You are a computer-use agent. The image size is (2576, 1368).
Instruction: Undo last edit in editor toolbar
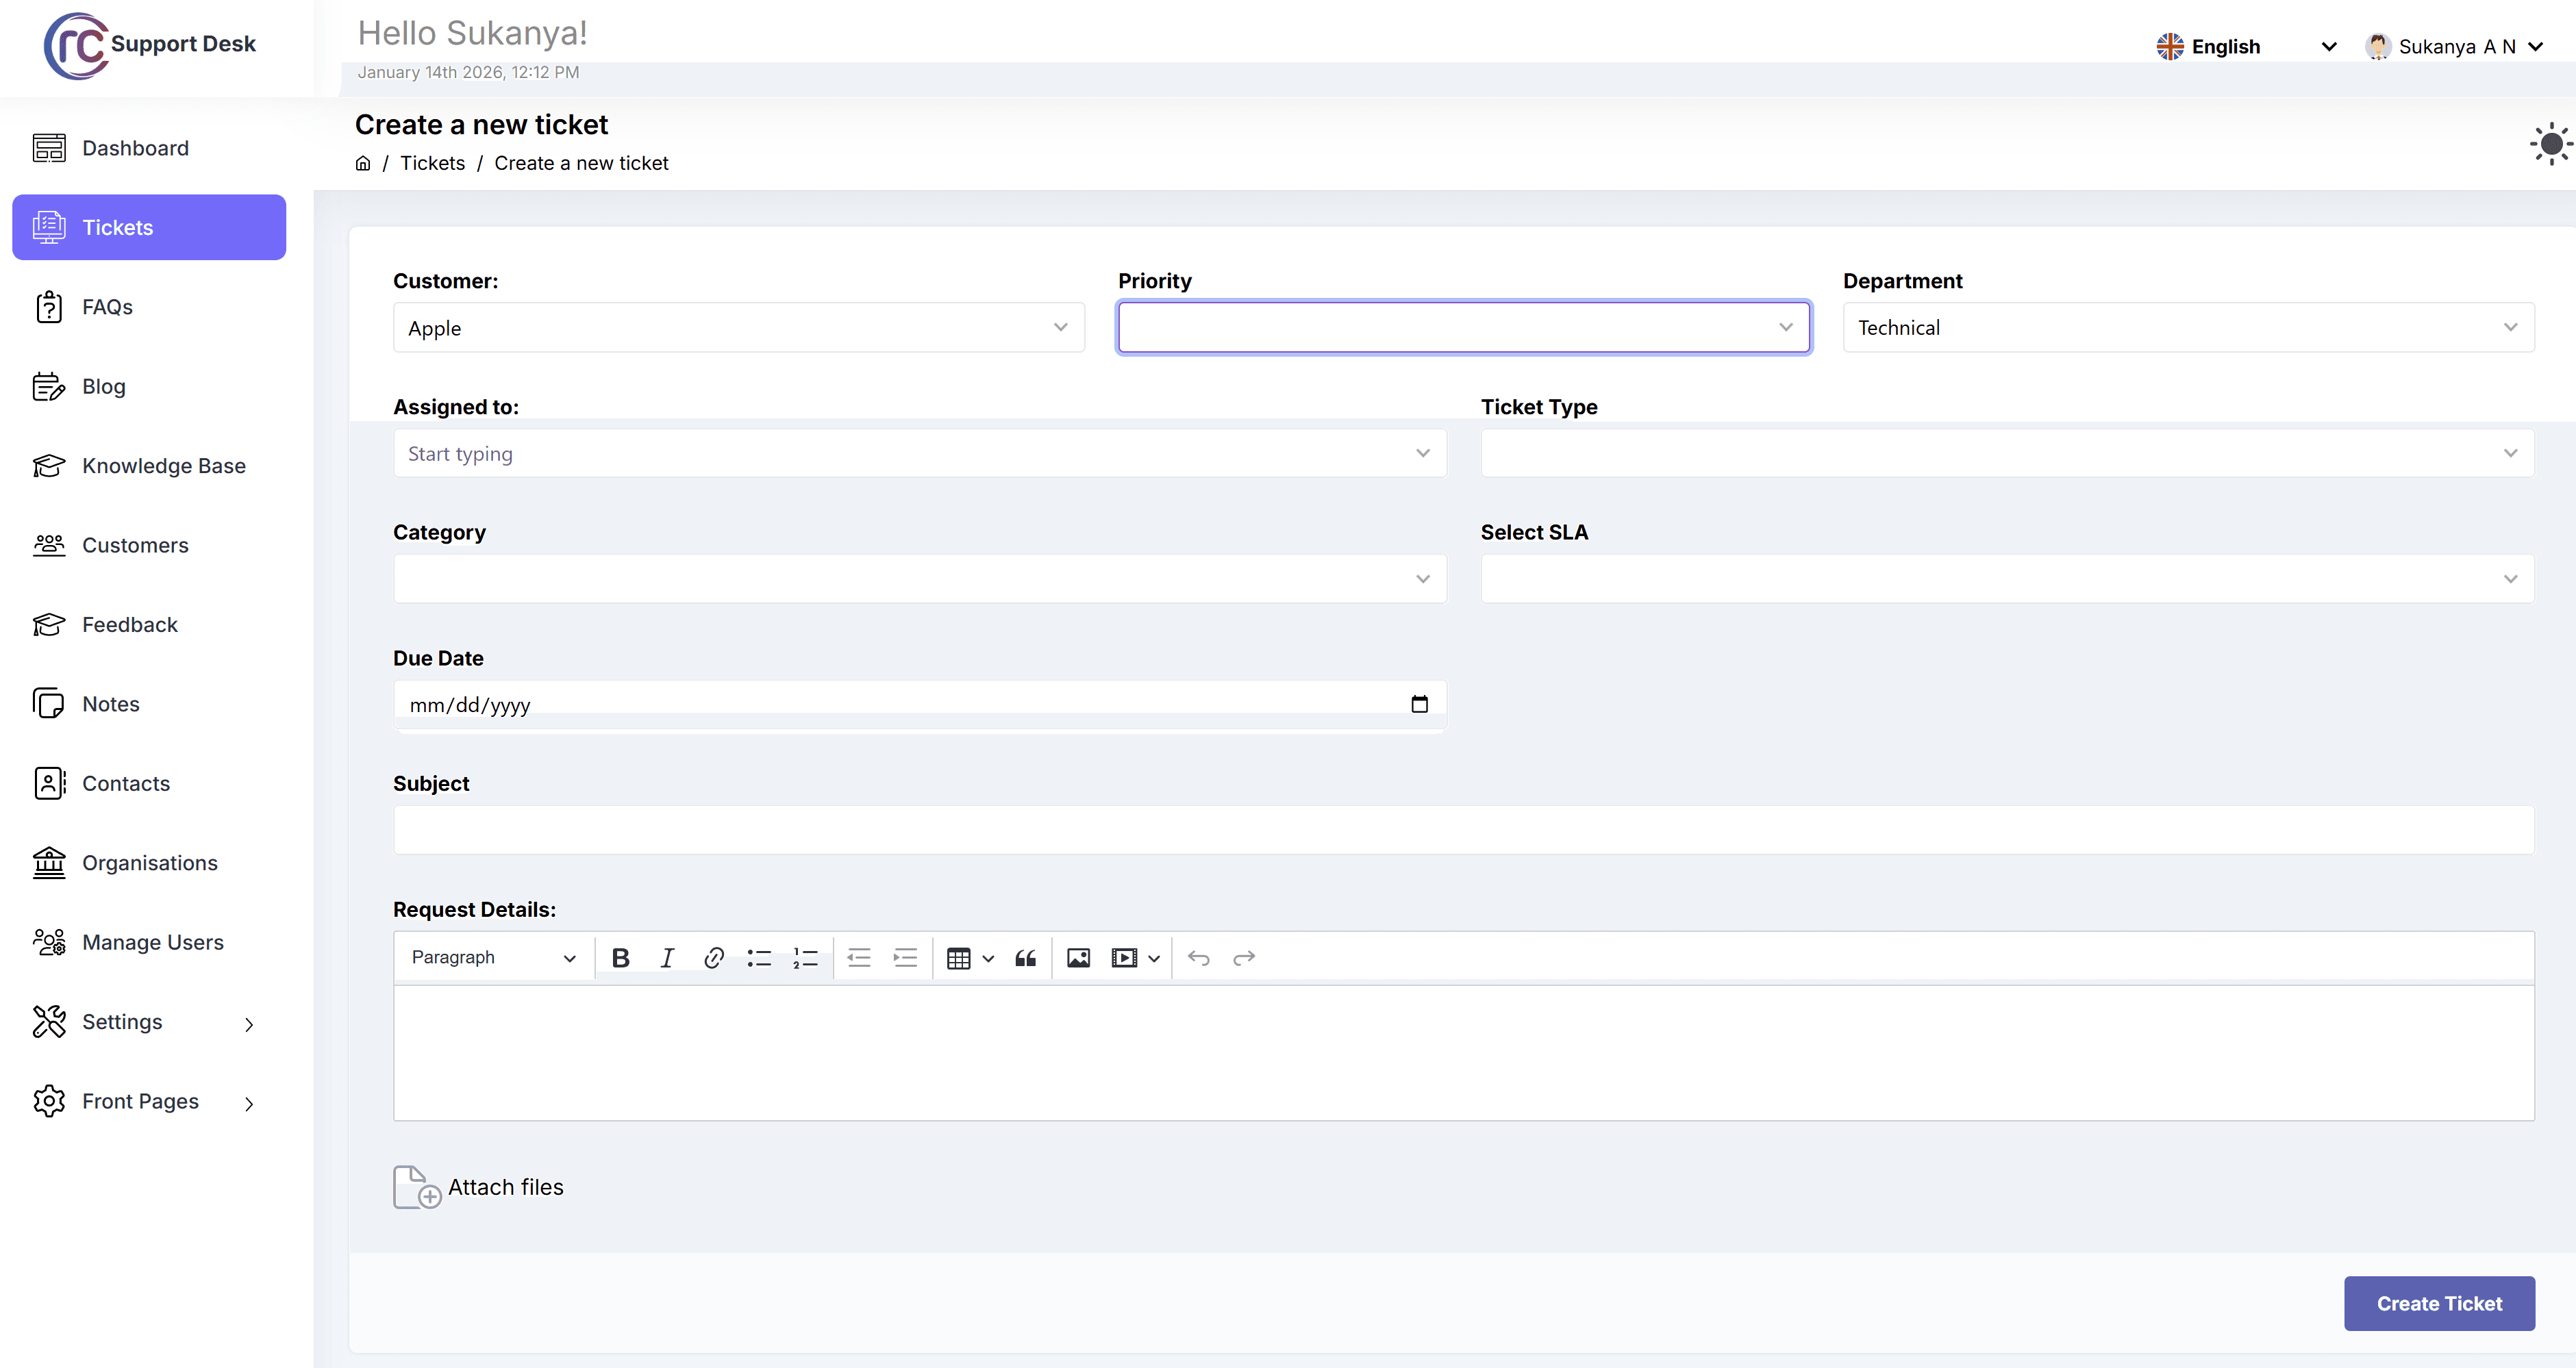point(1198,958)
